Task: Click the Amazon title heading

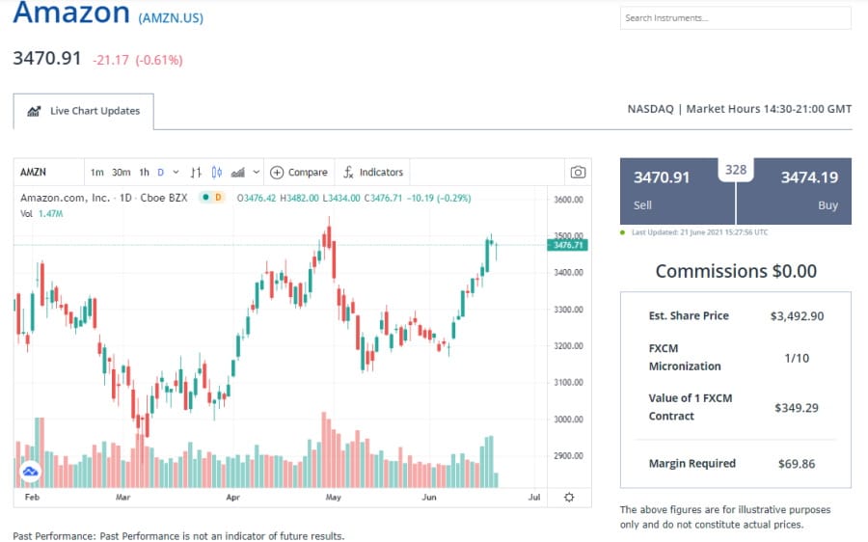Action: tap(71, 14)
